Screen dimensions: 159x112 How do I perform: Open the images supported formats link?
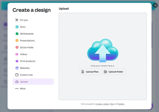[99, 104]
